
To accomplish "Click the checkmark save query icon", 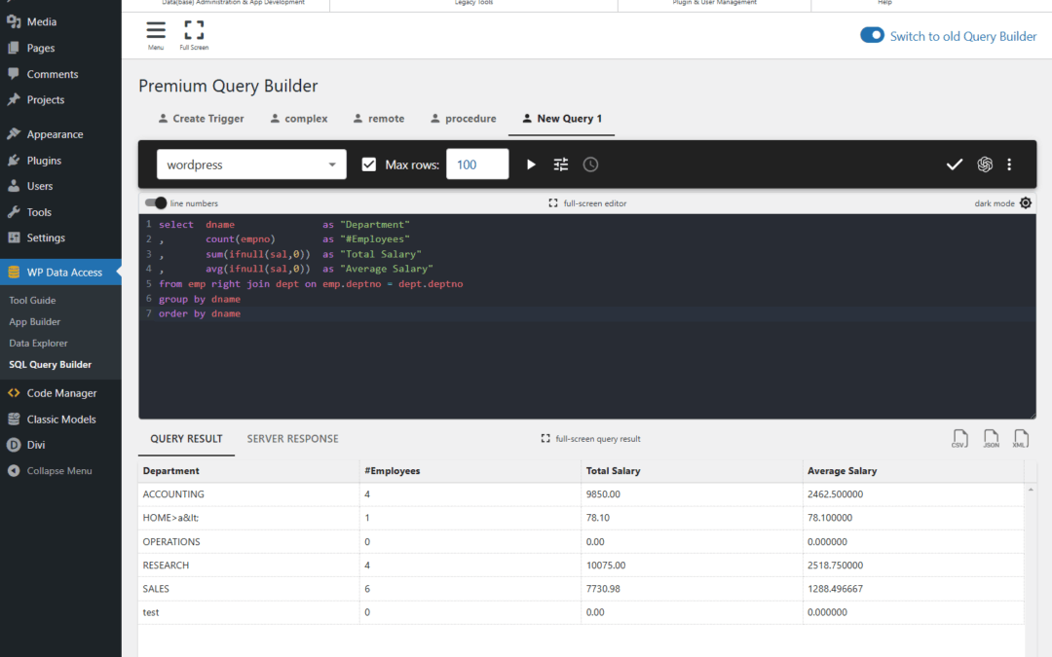I will pos(954,164).
